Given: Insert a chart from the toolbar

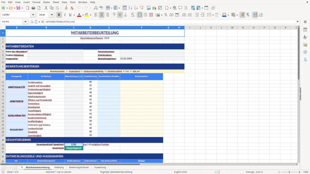Looking at the screenshot, I should coord(154,8).
